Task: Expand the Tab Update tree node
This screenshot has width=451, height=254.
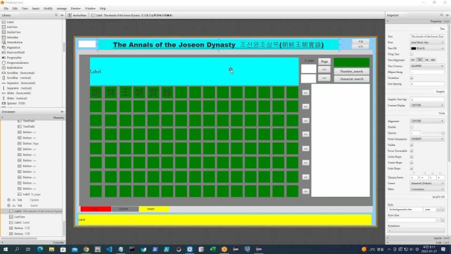Action: [x=8, y=199]
